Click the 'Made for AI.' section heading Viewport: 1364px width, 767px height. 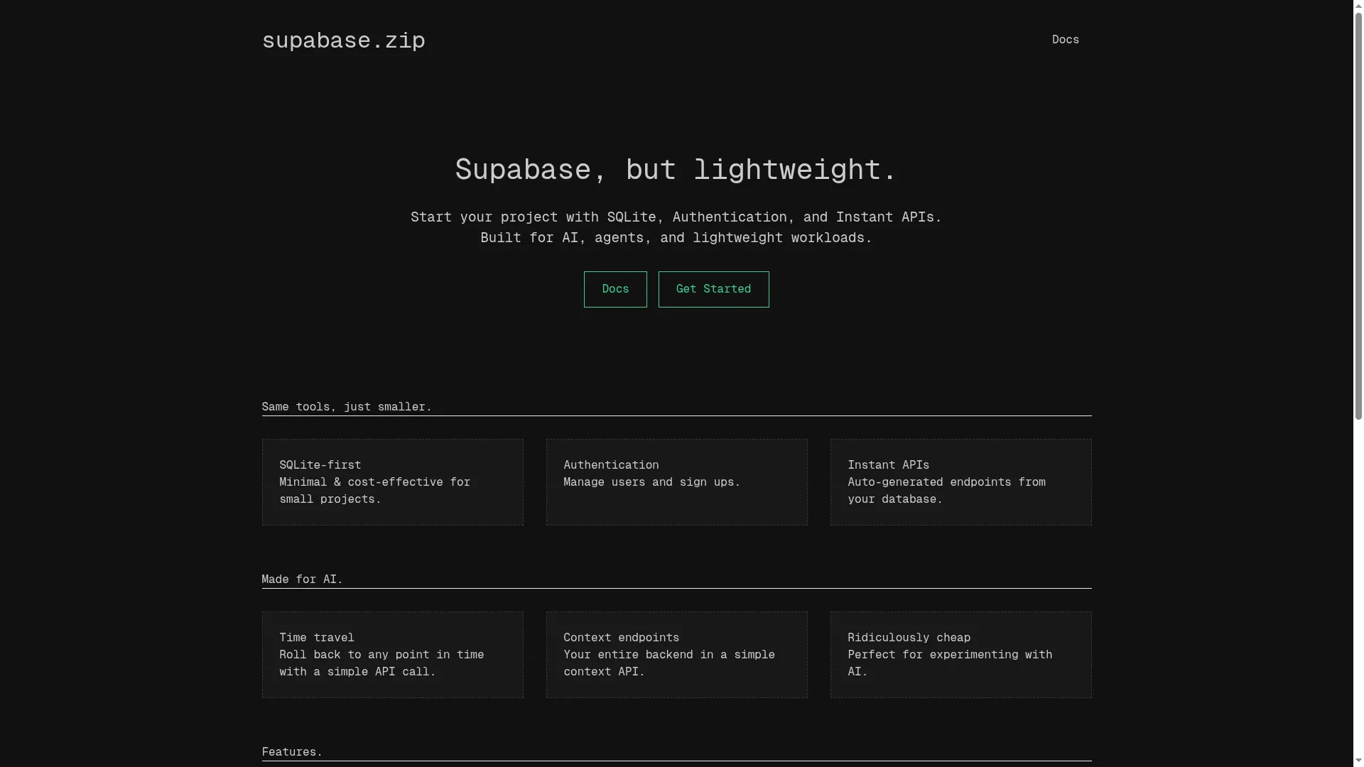coord(302,580)
